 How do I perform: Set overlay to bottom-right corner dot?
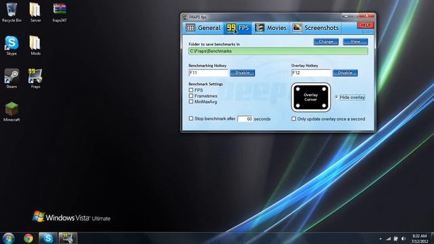tap(324, 106)
